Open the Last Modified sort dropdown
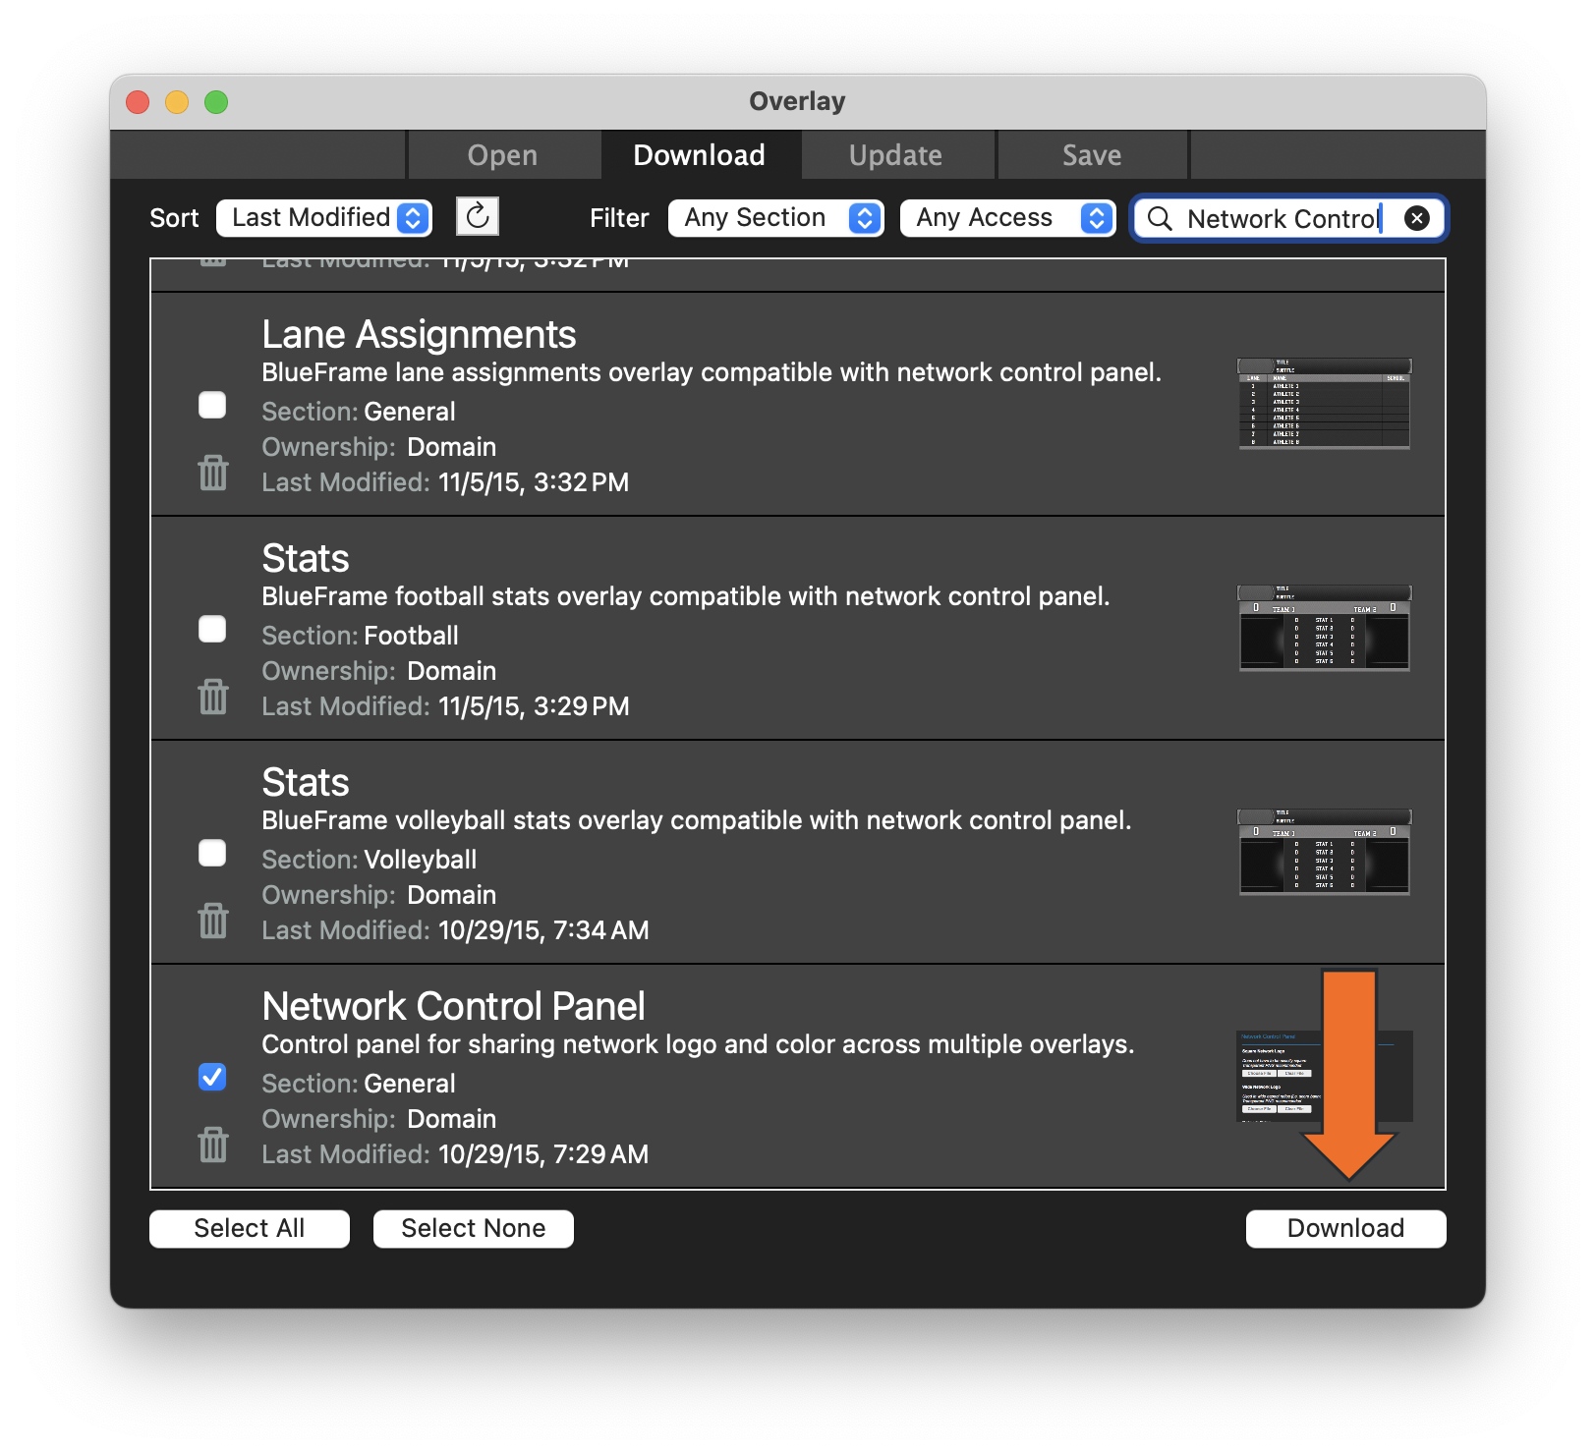The image size is (1596, 1454). pos(324,217)
